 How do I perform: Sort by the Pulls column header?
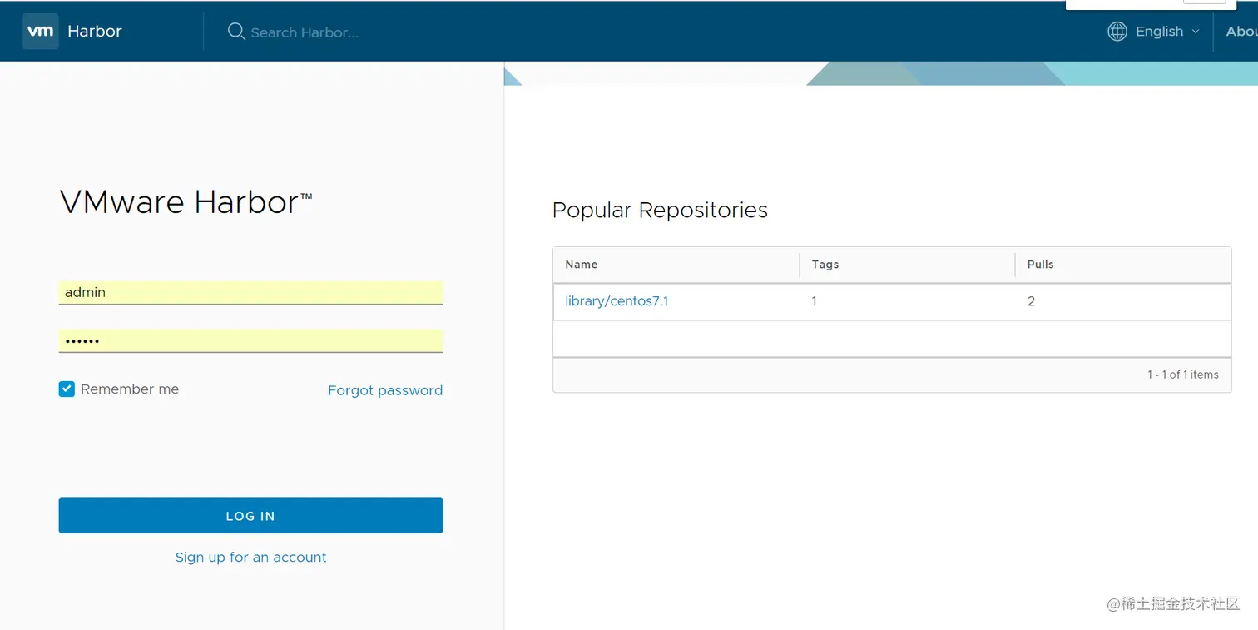(x=1041, y=265)
